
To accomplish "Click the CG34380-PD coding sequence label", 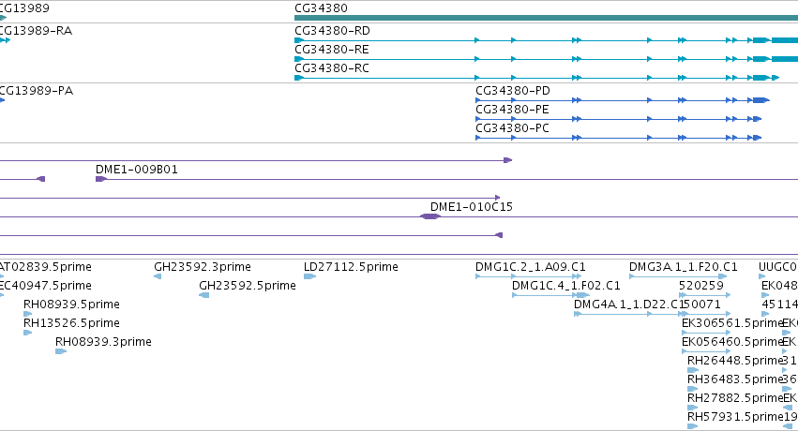I will (513, 91).
